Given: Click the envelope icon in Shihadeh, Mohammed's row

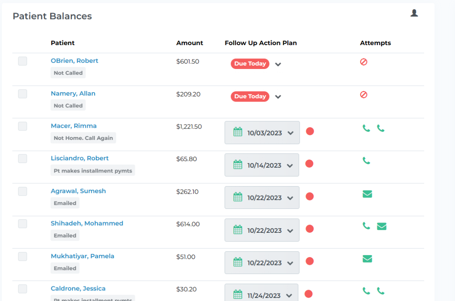Looking at the screenshot, I should (382, 226).
